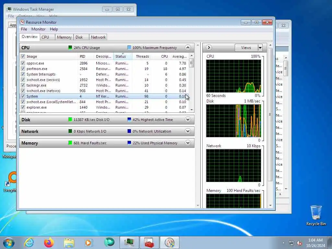The width and height of the screenshot is (332, 249).
Task: Sort by the Status column header
Action: pyautogui.click(x=123, y=56)
